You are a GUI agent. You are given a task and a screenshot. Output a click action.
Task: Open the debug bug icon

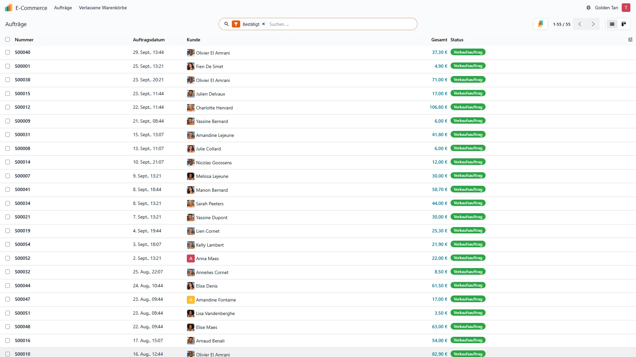coord(588,8)
